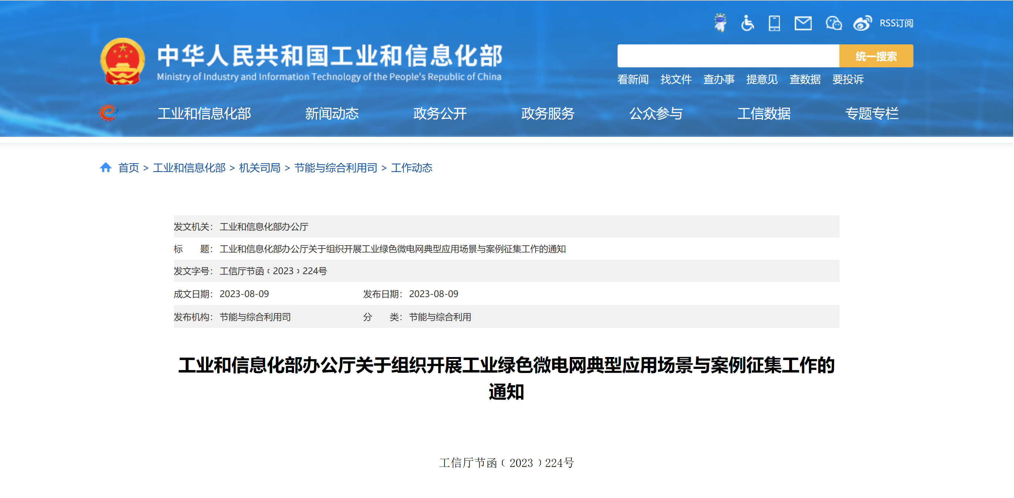Click the 发文字号 value 工信厅节函〔2023〕224号 in the table
This screenshot has width=1014, height=498.
[273, 271]
